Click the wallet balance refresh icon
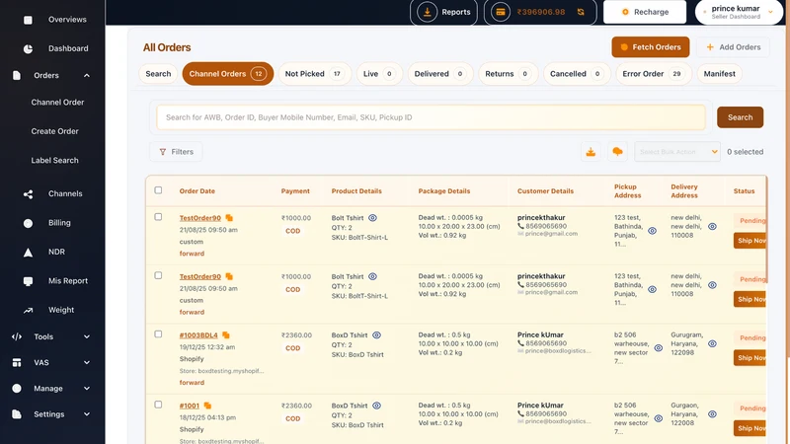790x444 pixels. click(581, 12)
